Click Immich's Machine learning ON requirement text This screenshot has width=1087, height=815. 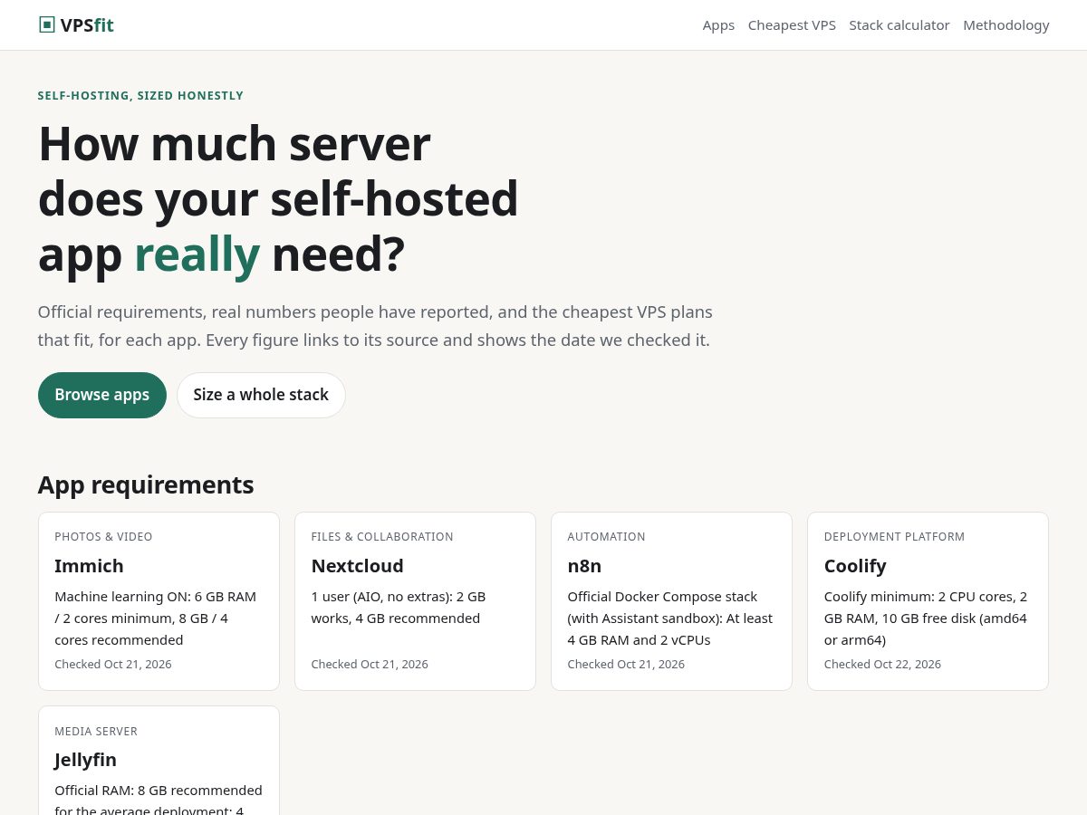[156, 618]
